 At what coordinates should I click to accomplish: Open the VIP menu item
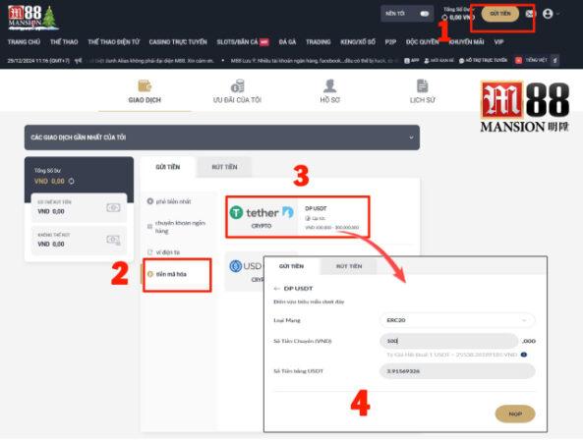498,42
